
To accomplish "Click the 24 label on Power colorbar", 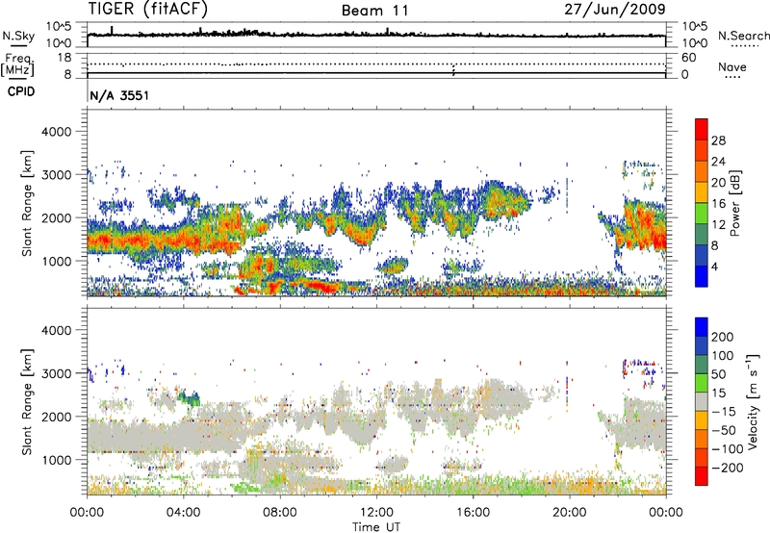I will [x=718, y=162].
